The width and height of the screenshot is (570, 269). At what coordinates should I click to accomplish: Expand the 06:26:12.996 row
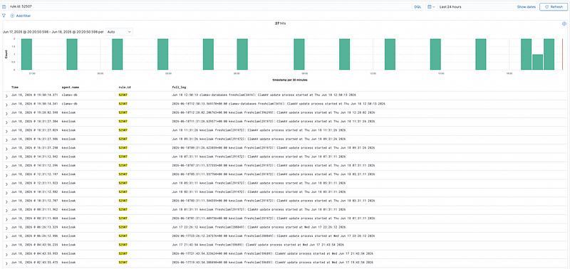pos(6,236)
